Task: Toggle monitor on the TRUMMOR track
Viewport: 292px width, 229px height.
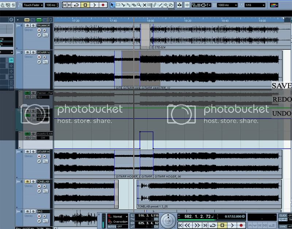Action: click(45, 30)
